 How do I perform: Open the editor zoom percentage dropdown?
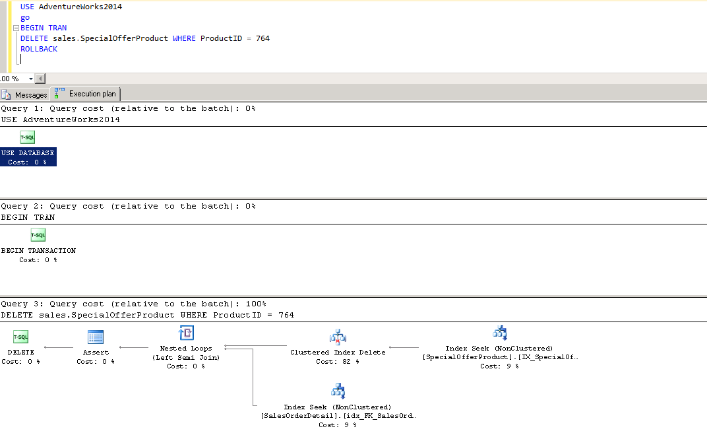pyautogui.click(x=30, y=79)
